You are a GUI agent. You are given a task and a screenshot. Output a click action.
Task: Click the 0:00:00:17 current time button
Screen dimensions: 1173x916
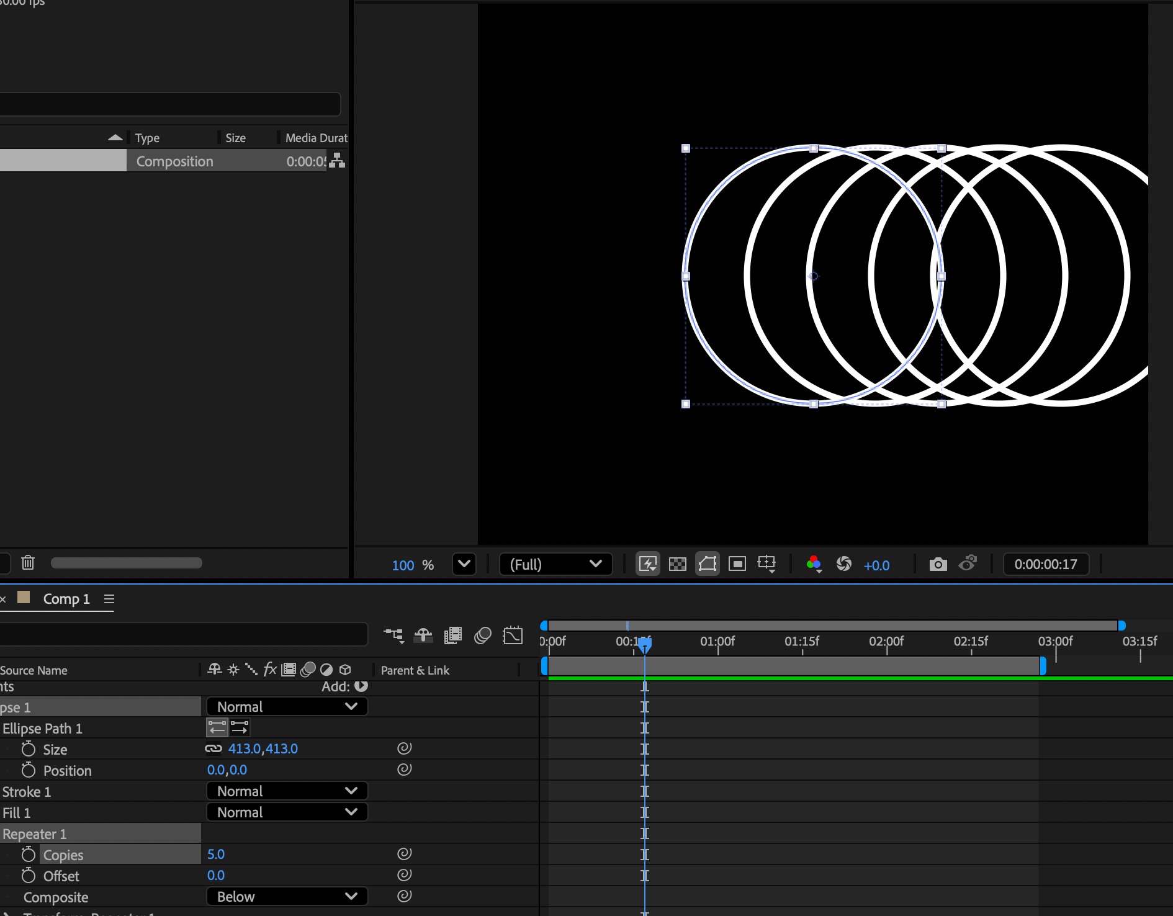pos(1045,564)
